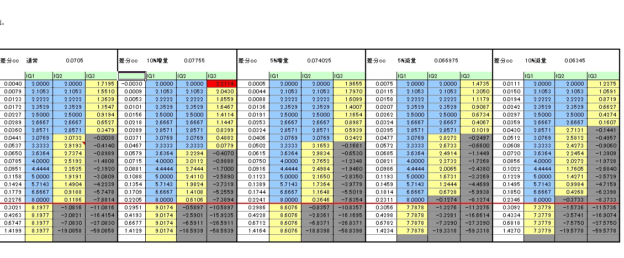Select cell -59.3318
624x258 pixels.
pyautogui.click(x=476, y=230)
